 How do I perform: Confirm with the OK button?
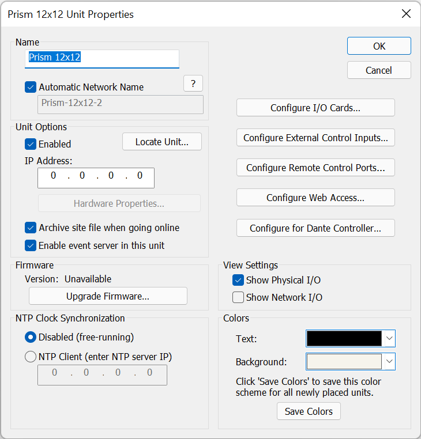pyautogui.click(x=379, y=46)
